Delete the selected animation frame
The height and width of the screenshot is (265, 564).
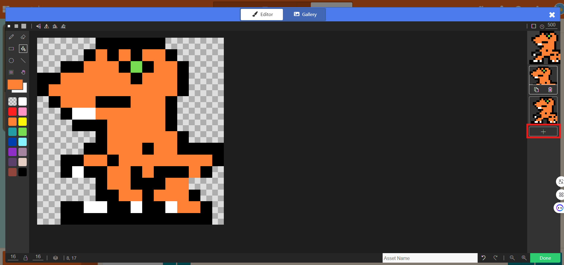click(x=550, y=90)
